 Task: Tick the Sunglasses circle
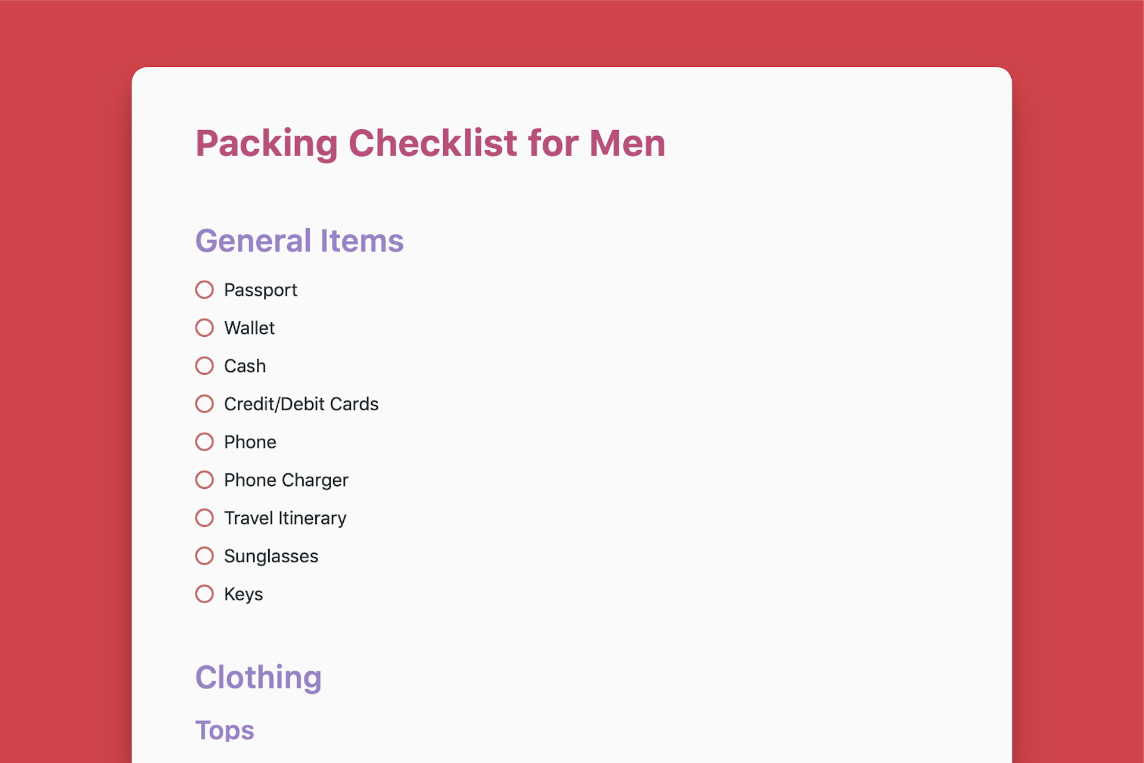[x=205, y=556]
